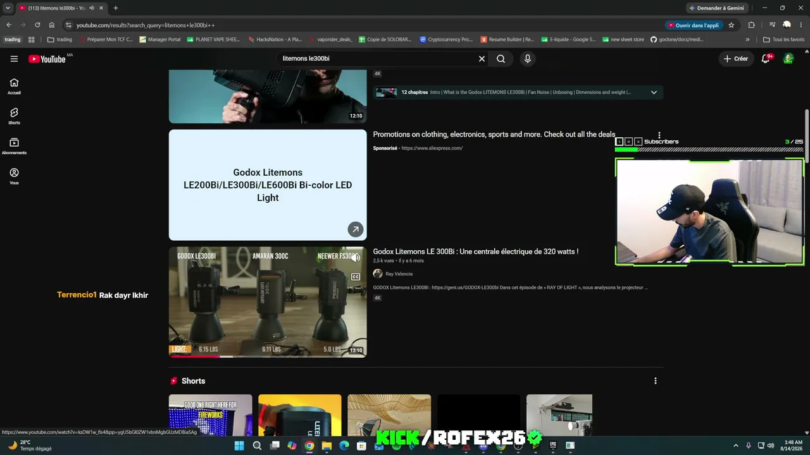Open Shorts in the sidebar
The image size is (810, 455).
pyautogui.click(x=14, y=116)
